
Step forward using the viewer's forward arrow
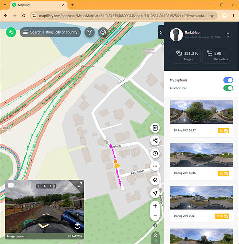(x=46, y=214)
